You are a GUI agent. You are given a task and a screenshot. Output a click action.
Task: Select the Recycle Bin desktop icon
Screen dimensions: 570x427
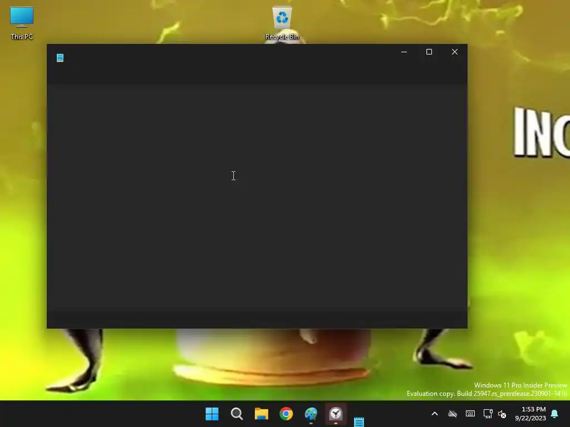[x=282, y=23]
